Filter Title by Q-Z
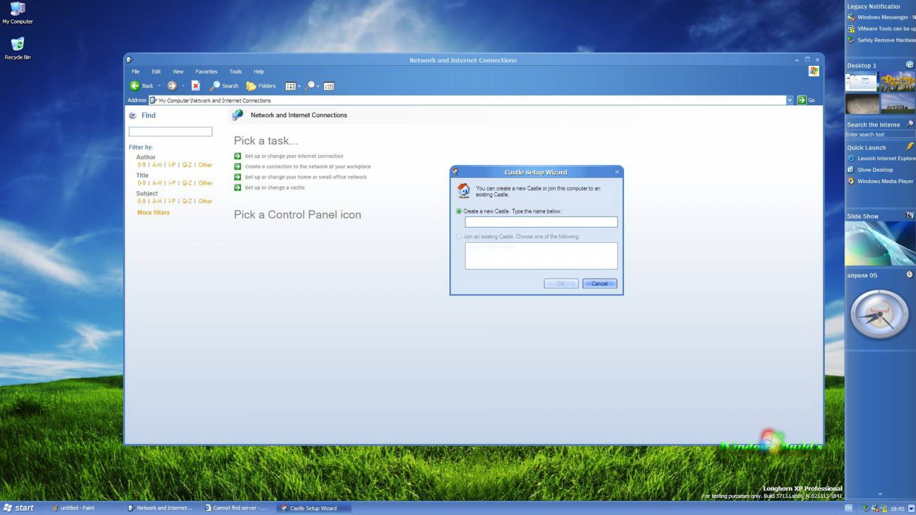916x515 pixels. point(187,183)
